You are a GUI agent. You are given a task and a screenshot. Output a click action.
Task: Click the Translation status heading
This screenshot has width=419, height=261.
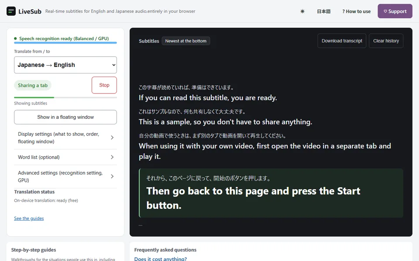coord(34,192)
